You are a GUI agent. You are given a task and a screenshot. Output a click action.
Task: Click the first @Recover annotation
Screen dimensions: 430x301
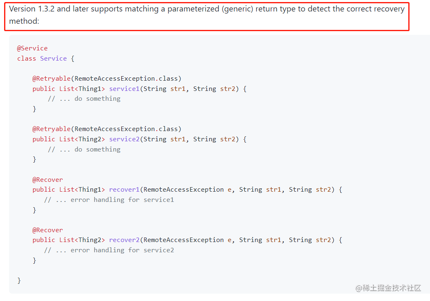click(48, 180)
